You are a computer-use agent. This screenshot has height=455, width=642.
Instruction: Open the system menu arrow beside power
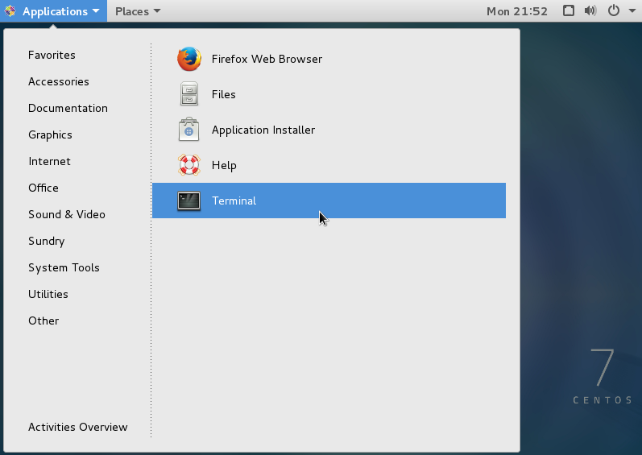(x=629, y=11)
